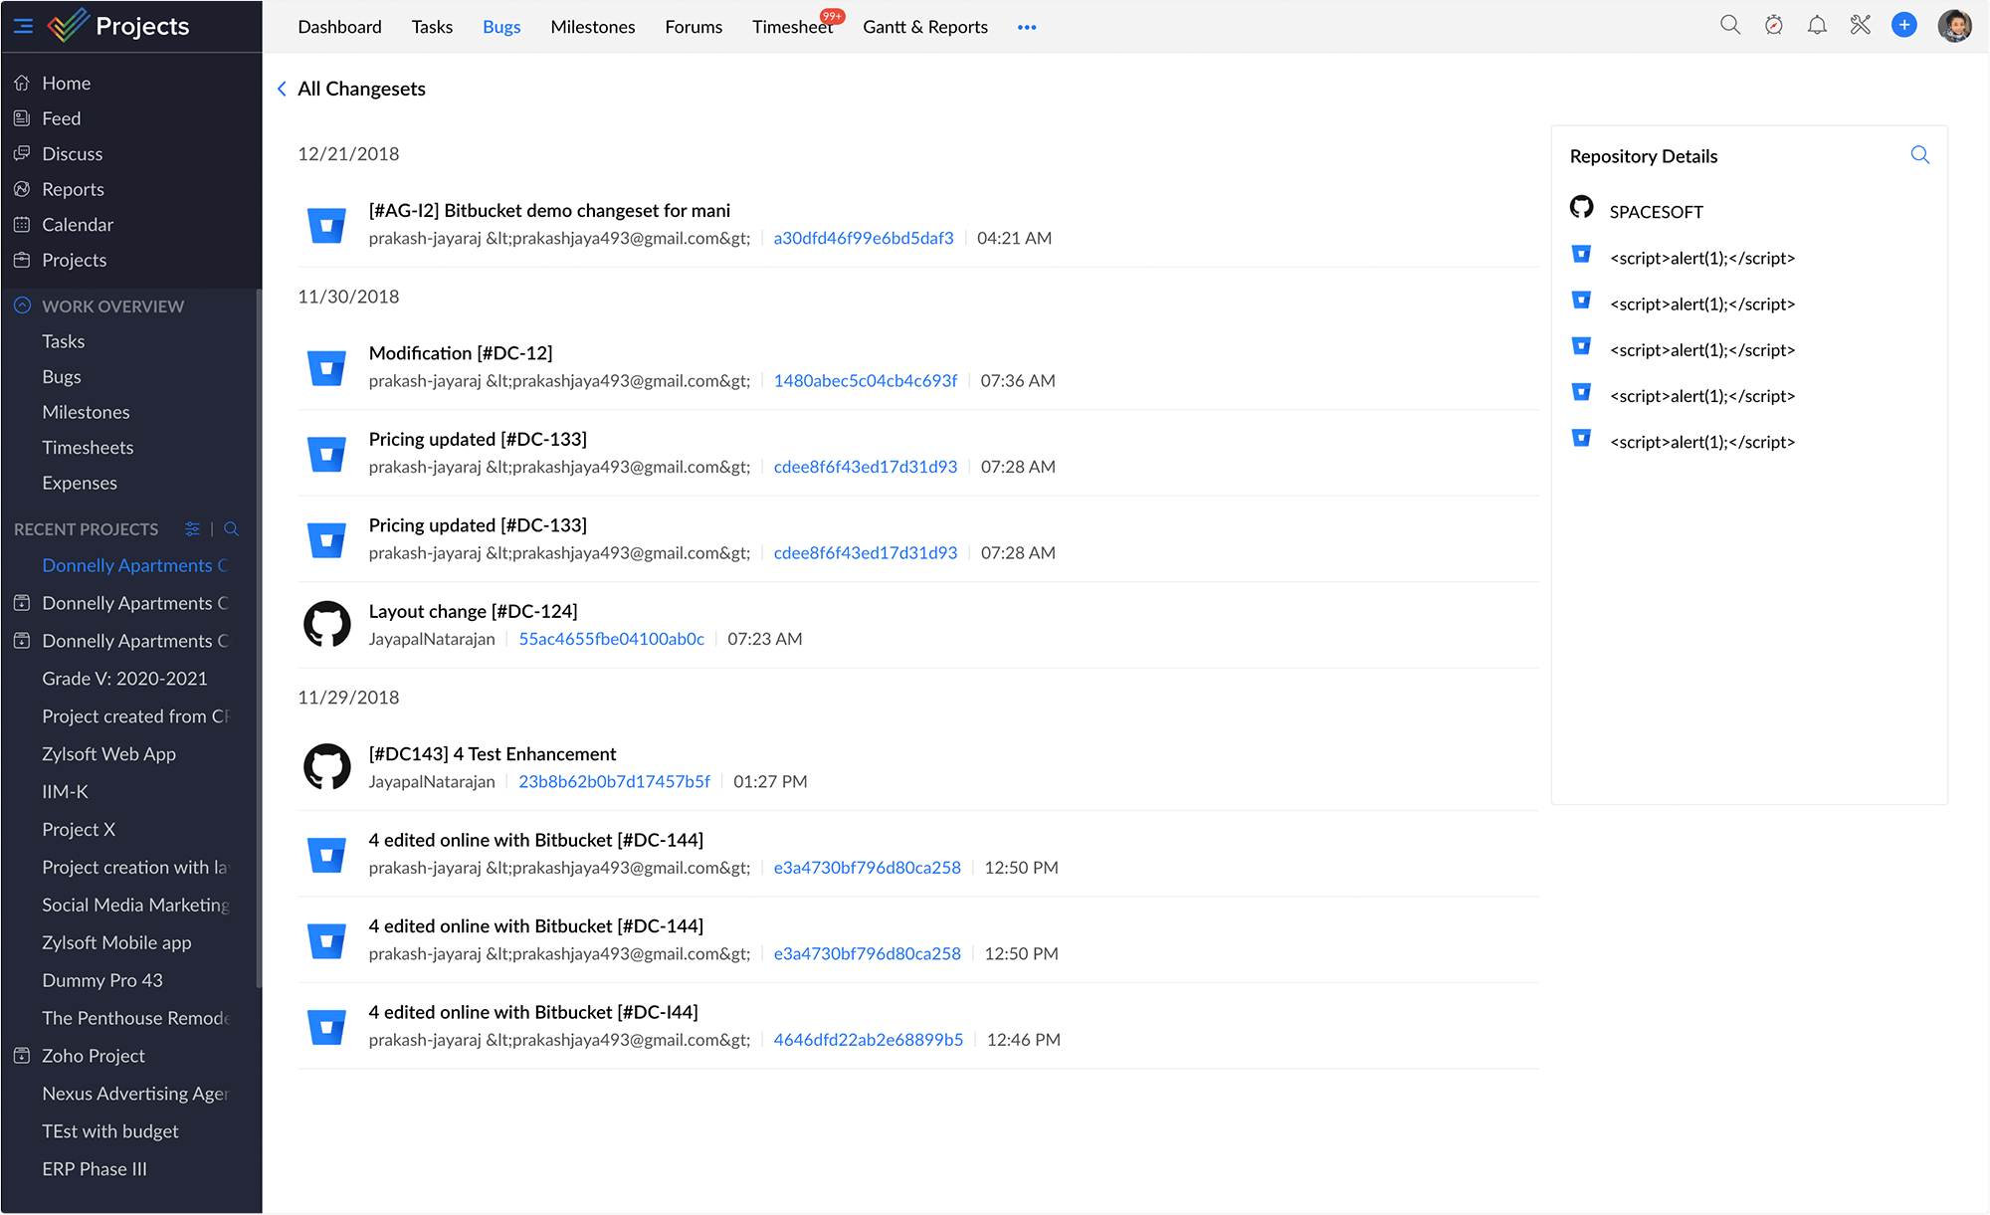Open commit link a30dfd46f99e6bd5daf3

pos(864,238)
